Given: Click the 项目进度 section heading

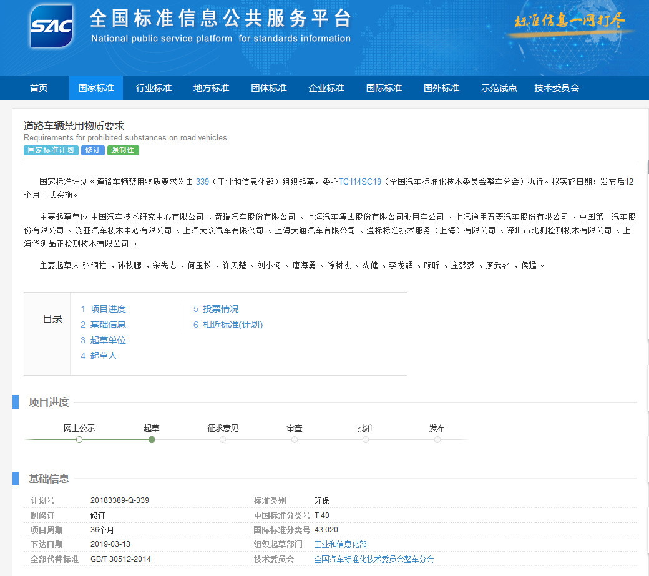Looking at the screenshot, I should 49,402.
